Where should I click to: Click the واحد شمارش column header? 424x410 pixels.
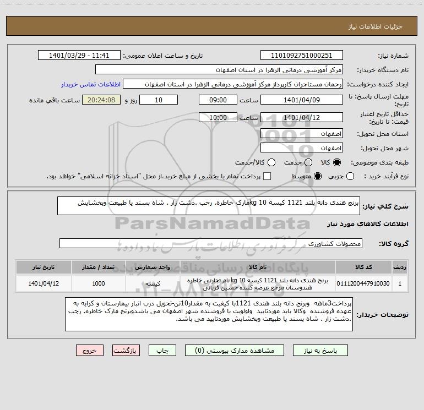click(153, 267)
